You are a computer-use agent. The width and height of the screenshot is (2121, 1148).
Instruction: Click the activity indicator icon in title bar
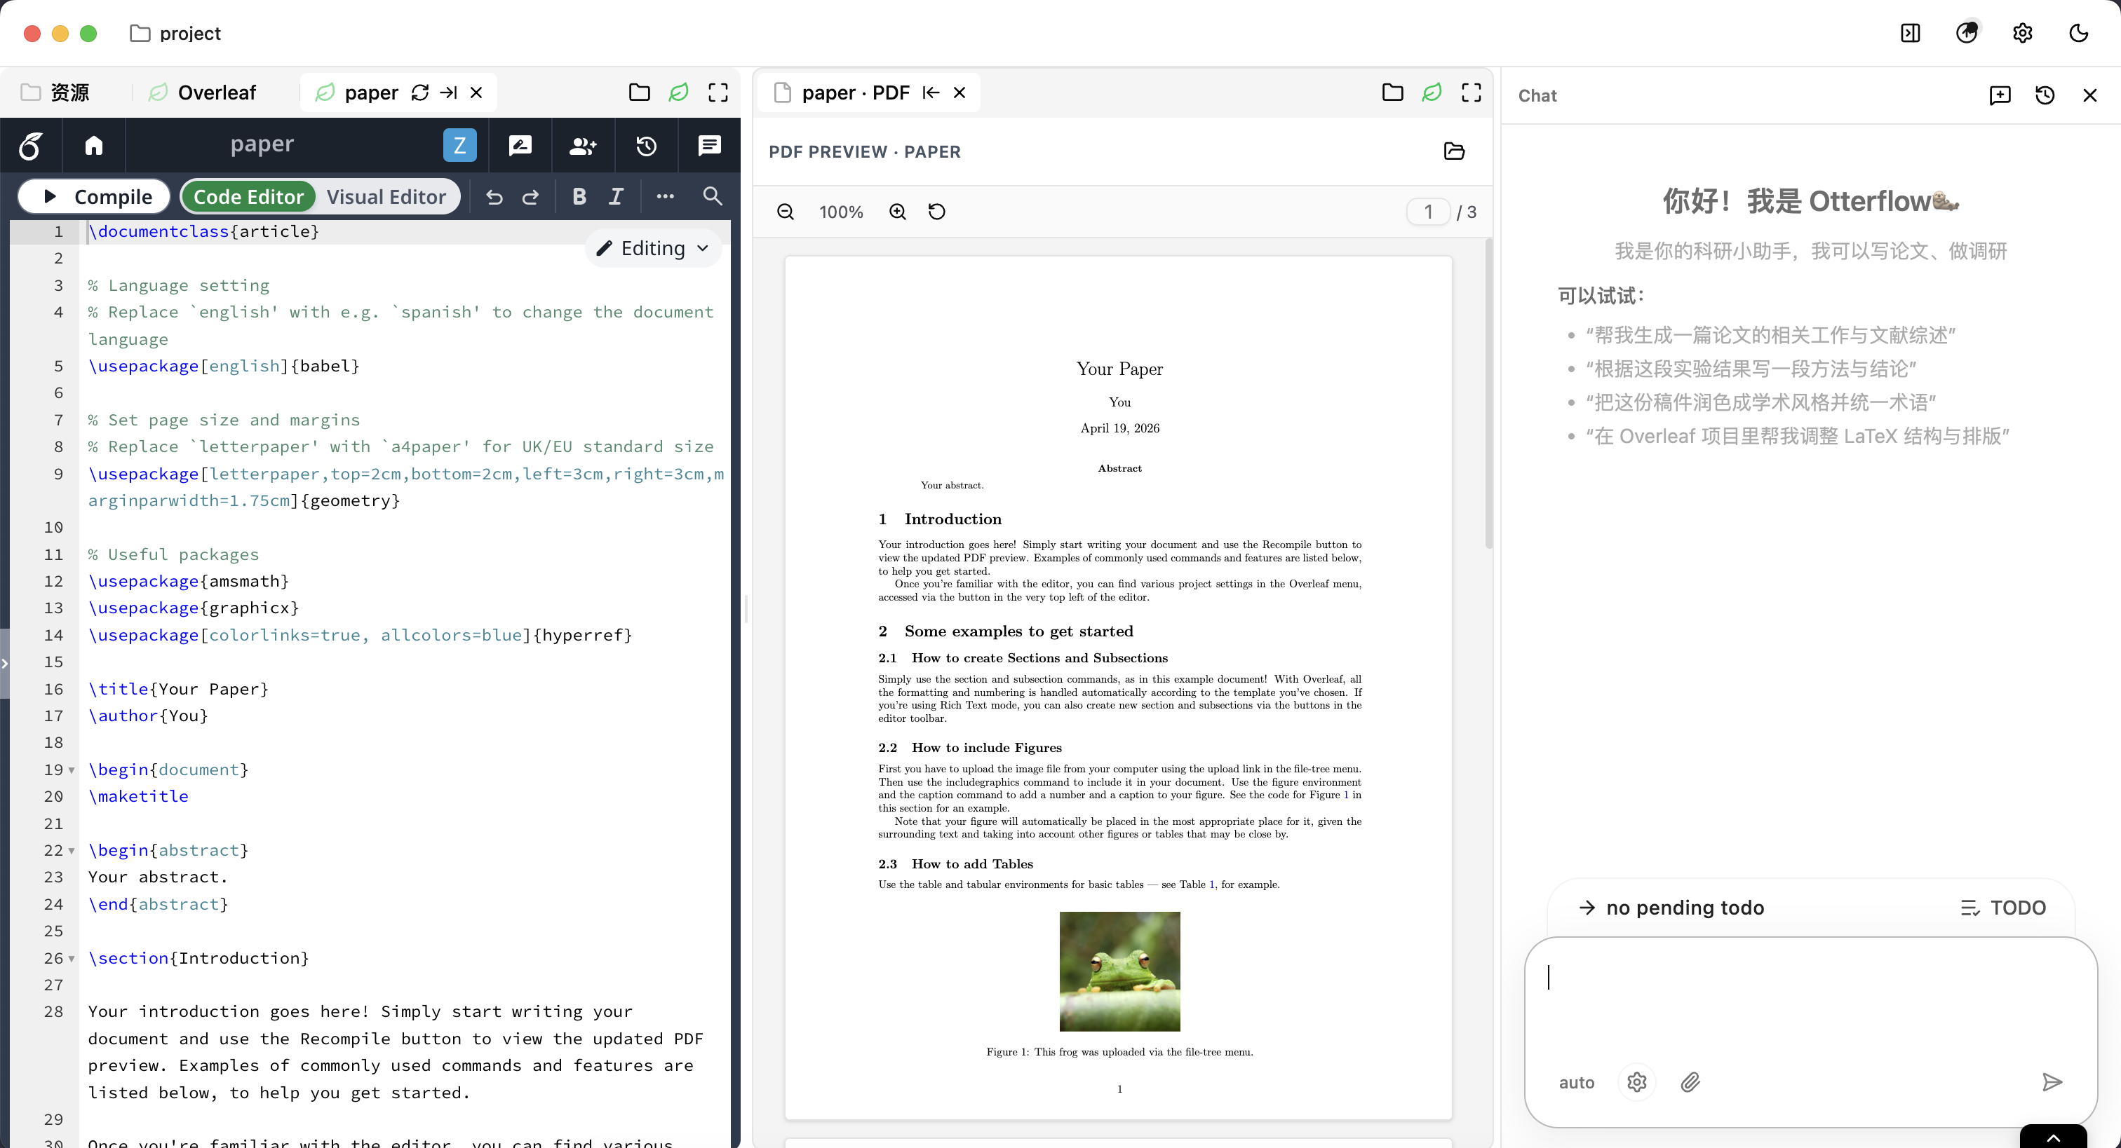[x=1967, y=32]
